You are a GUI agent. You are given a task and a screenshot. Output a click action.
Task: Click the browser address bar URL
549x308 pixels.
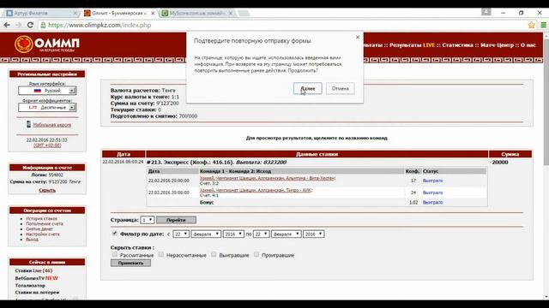[100, 25]
